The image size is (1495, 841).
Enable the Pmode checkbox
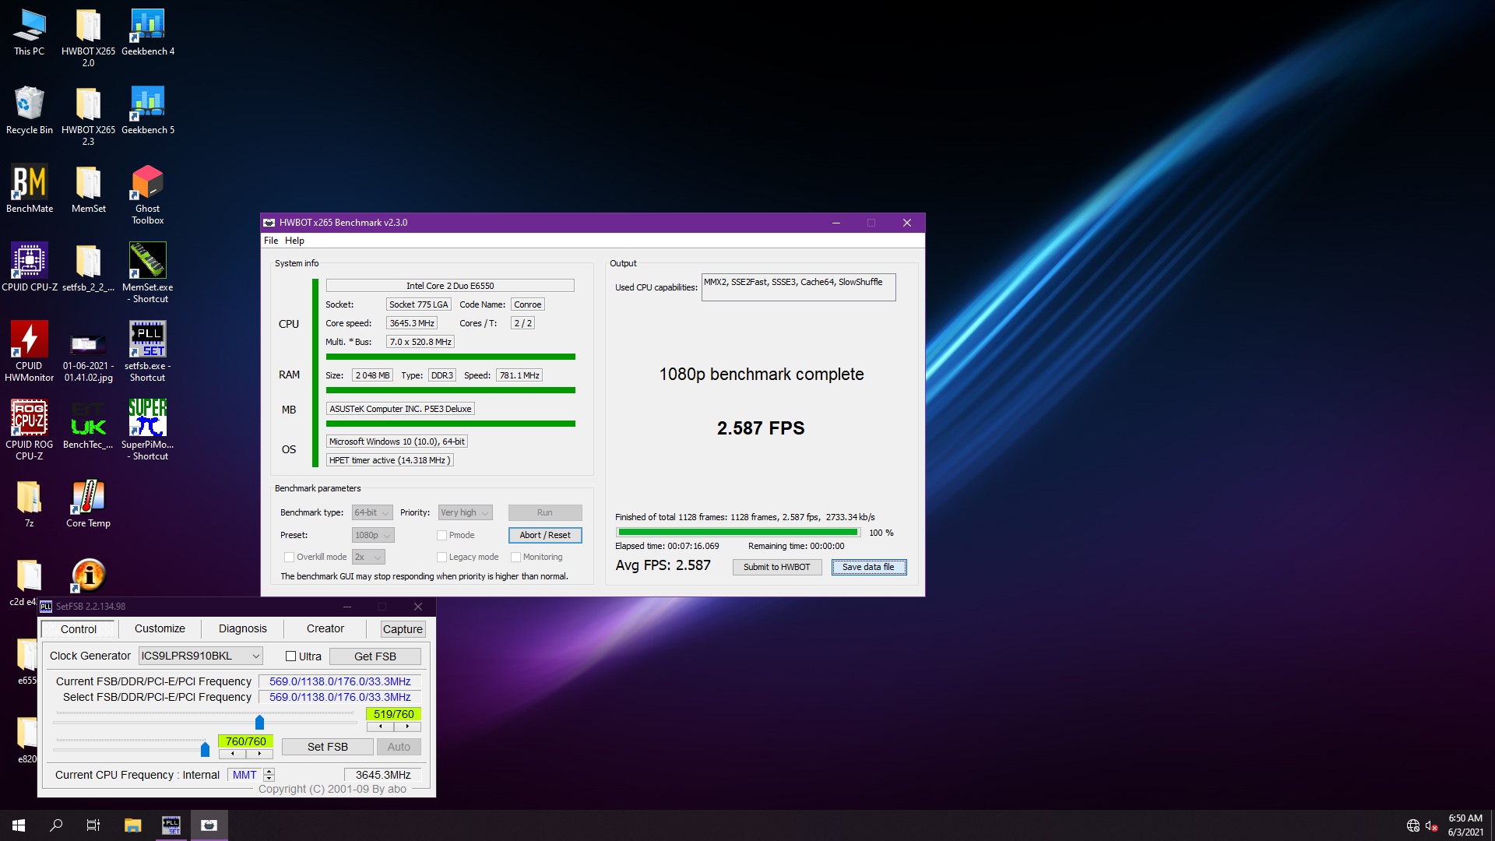click(441, 535)
